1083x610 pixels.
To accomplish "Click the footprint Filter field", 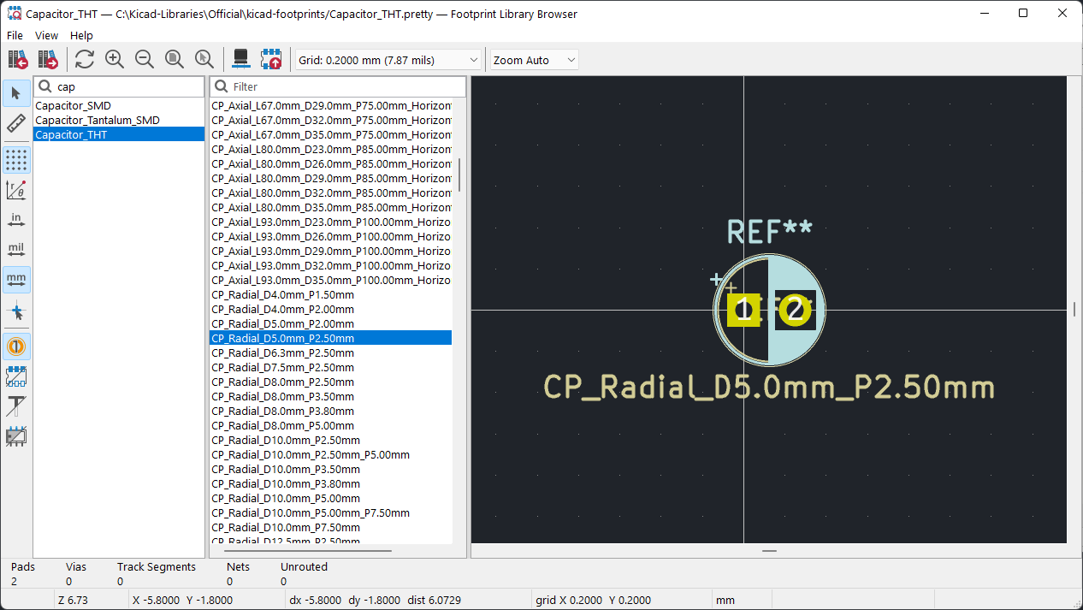I will [338, 86].
